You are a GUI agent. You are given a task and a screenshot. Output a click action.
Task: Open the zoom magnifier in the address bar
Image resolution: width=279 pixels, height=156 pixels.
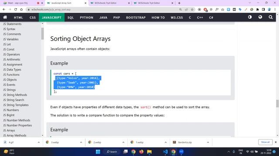(180, 10)
